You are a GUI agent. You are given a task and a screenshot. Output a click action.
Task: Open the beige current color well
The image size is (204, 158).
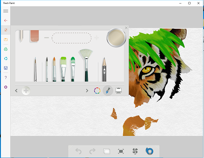(116, 38)
